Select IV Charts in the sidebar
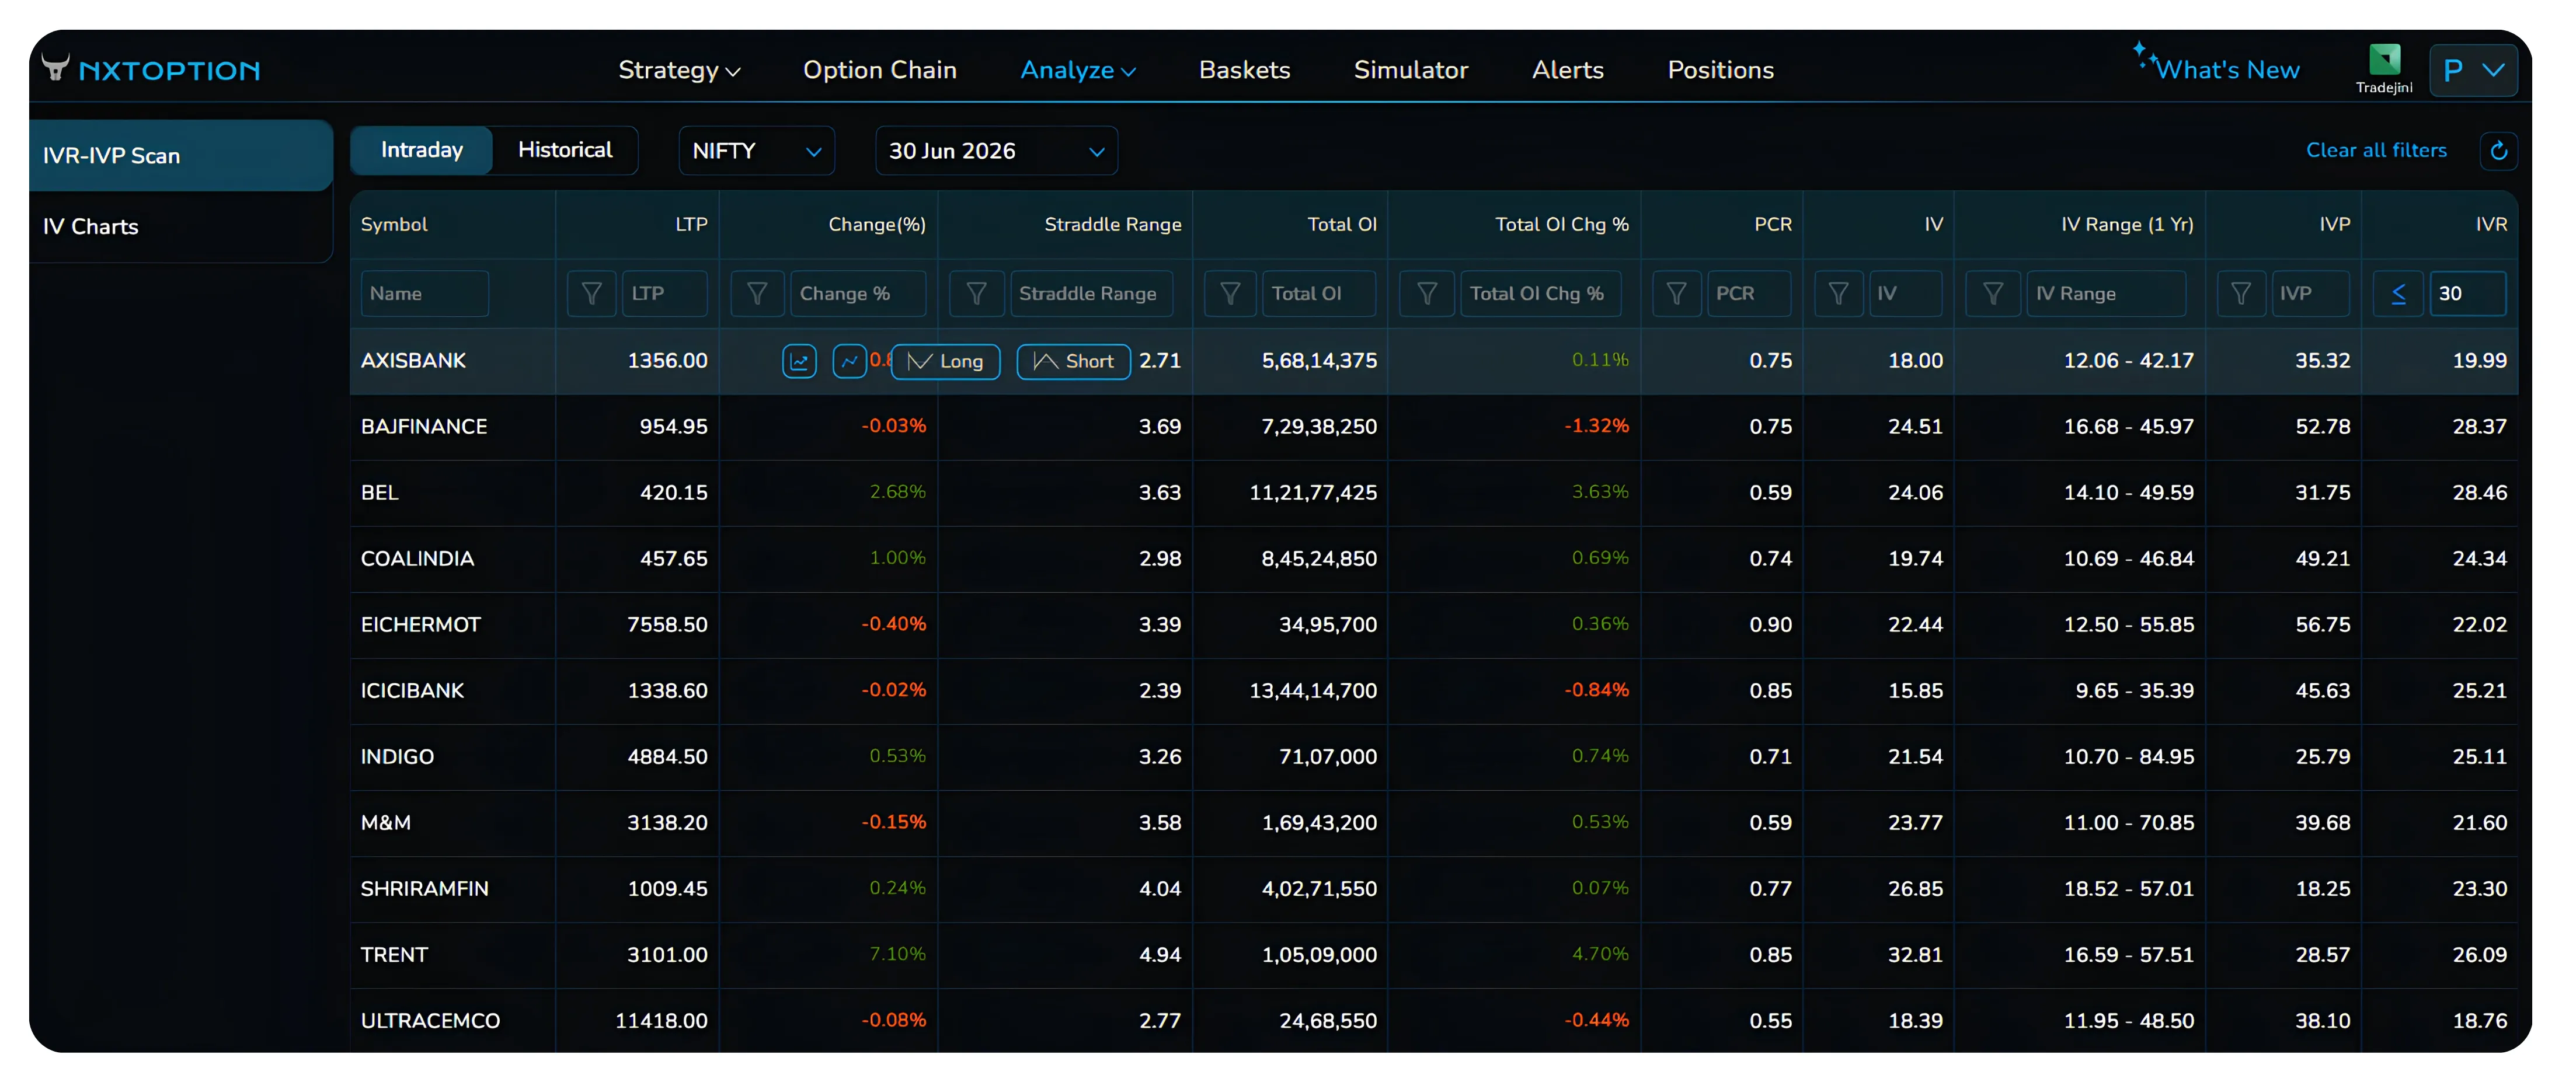 (181, 227)
